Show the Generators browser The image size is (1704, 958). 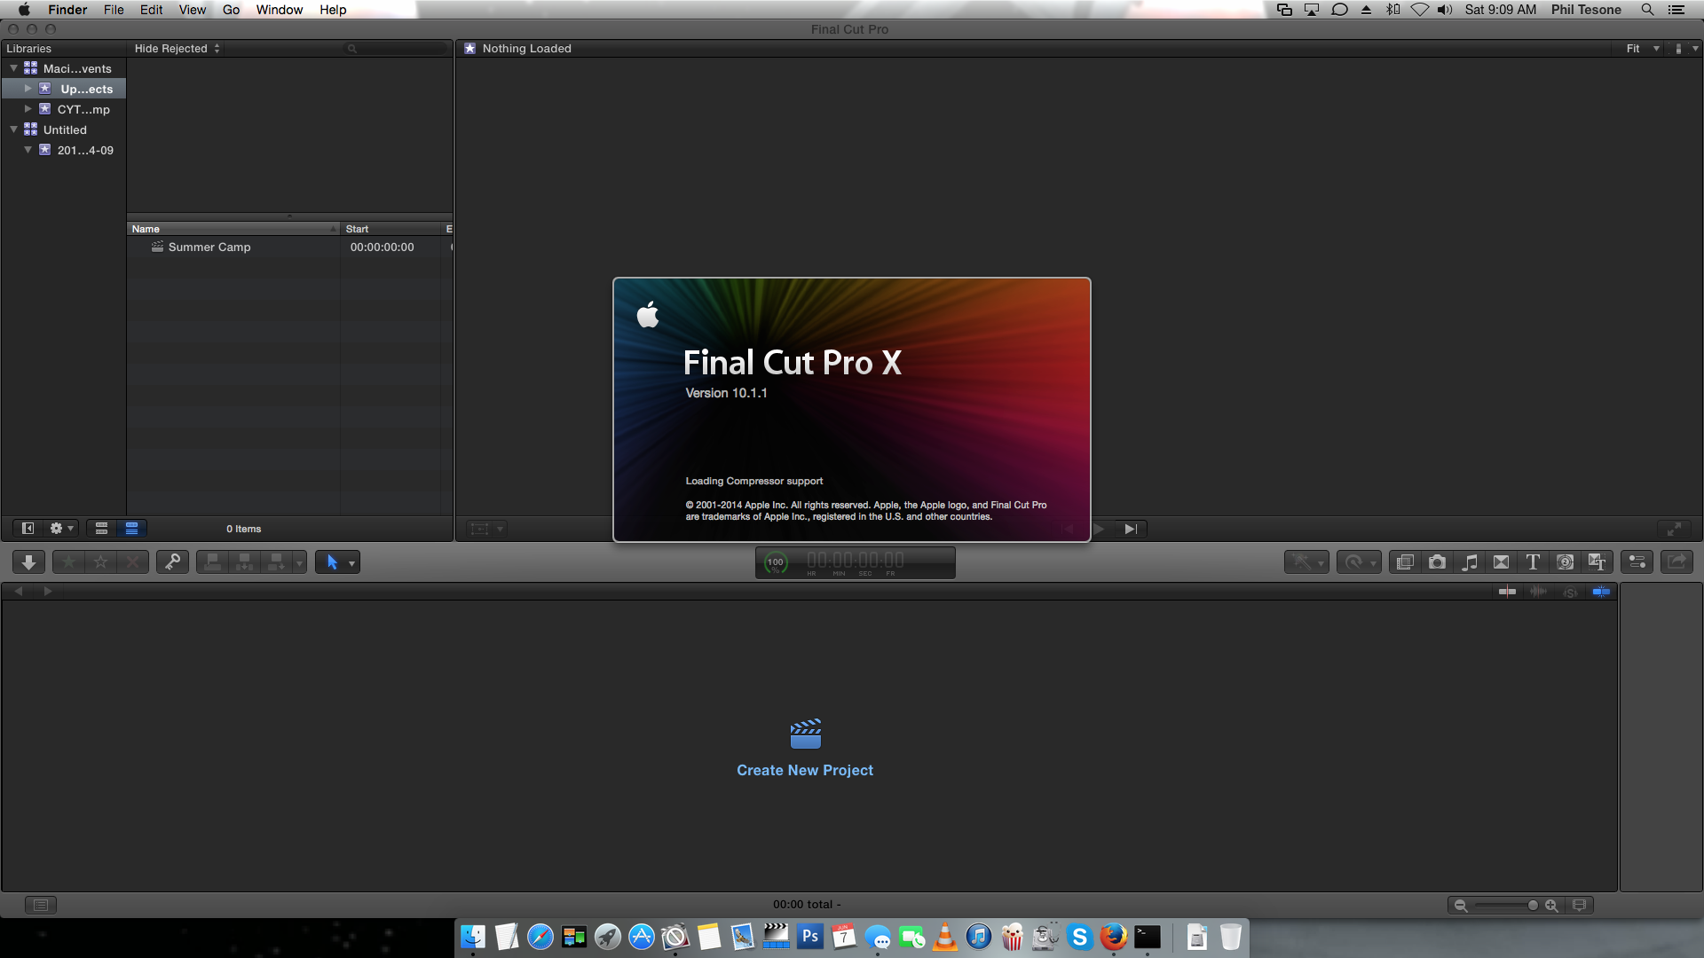pyautogui.click(x=1565, y=562)
